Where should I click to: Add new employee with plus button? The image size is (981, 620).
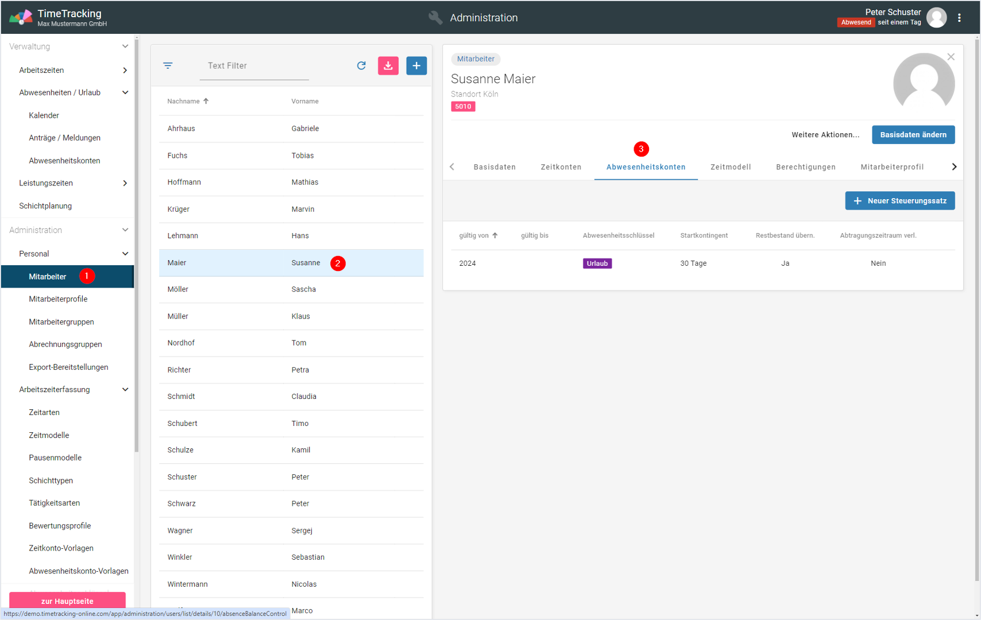tap(416, 65)
